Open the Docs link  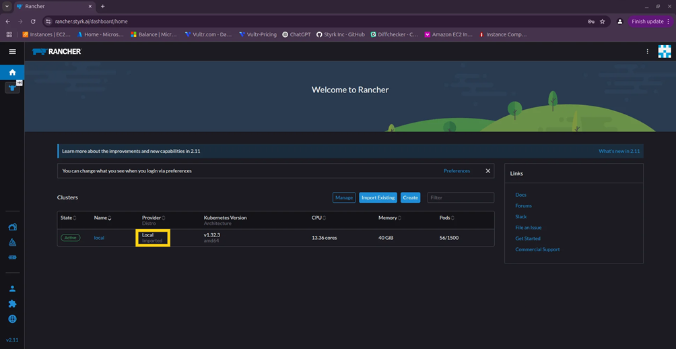(520, 195)
